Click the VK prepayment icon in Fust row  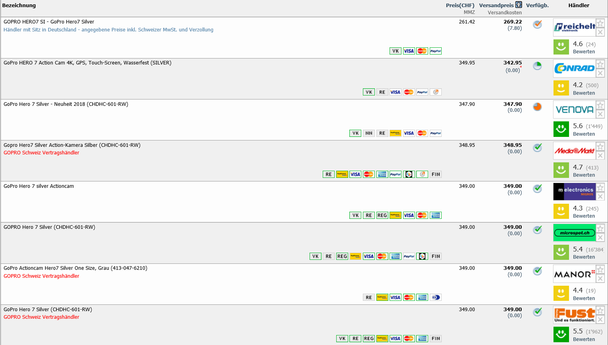click(x=342, y=339)
